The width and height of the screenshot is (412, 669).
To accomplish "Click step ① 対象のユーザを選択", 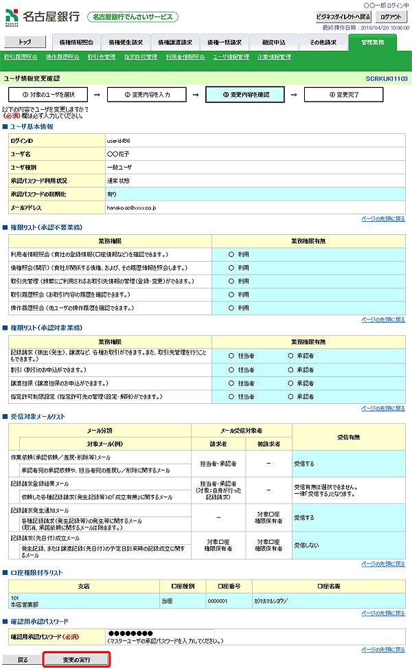I will (x=48, y=95).
